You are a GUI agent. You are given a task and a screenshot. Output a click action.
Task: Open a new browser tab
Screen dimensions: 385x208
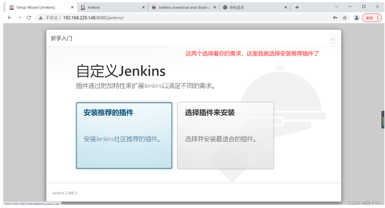tap(297, 7)
